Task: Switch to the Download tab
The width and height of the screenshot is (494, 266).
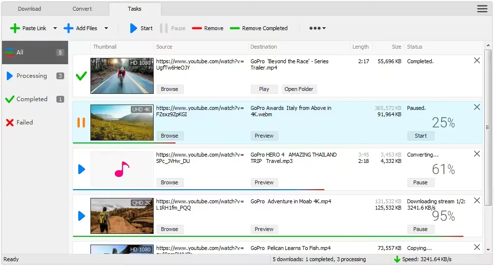Action: (x=30, y=9)
